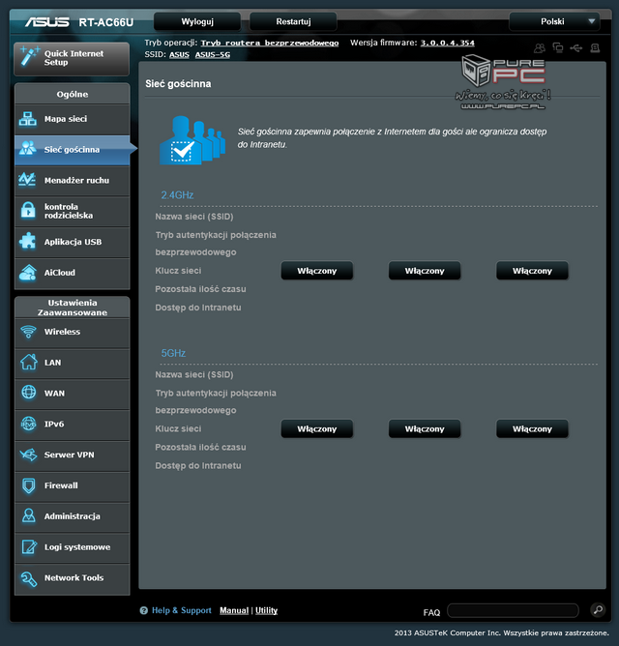Viewport: 619px width, 646px height.
Task: Open the Mapa sieci menu item
Action: (73, 119)
